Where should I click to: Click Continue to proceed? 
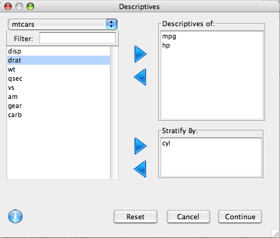(x=240, y=217)
